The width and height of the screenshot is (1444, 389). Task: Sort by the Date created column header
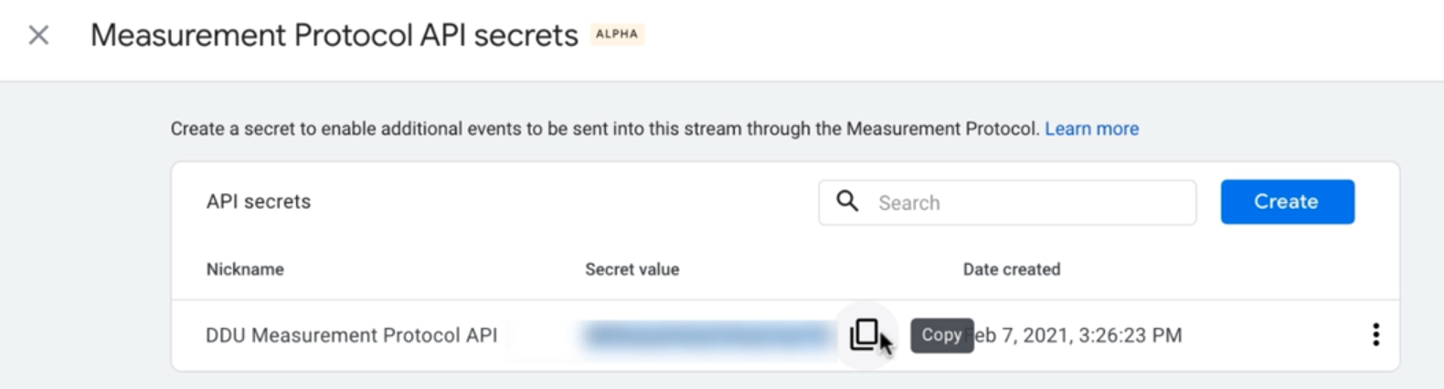tap(1012, 269)
